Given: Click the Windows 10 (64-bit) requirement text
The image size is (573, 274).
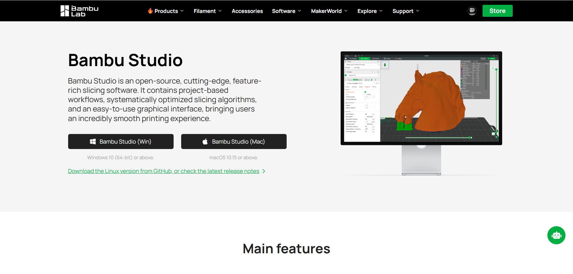Looking at the screenshot, I should (x=121, y=157).
